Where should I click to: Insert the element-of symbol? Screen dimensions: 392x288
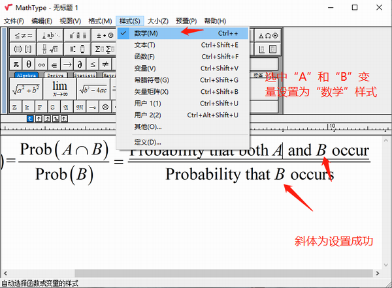[x=54, y=65]
